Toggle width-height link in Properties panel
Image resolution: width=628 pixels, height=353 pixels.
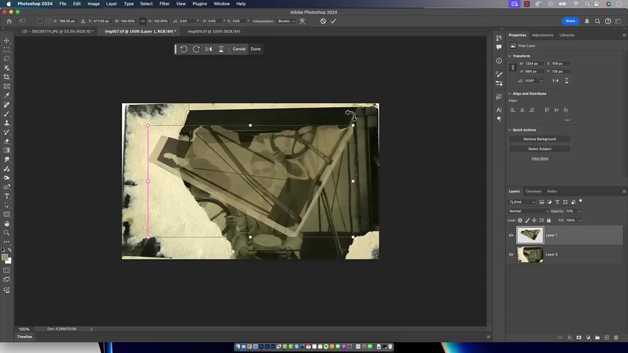(x=513, y=67)
